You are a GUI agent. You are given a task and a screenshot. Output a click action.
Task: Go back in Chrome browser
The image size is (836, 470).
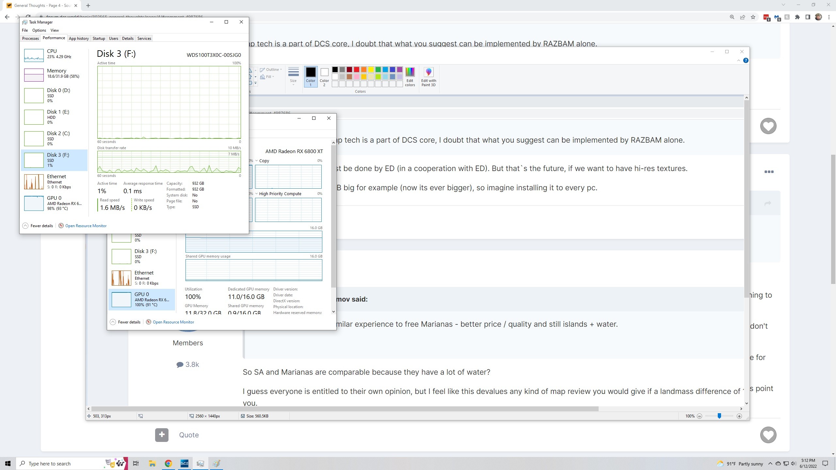[x=7, y=17]
